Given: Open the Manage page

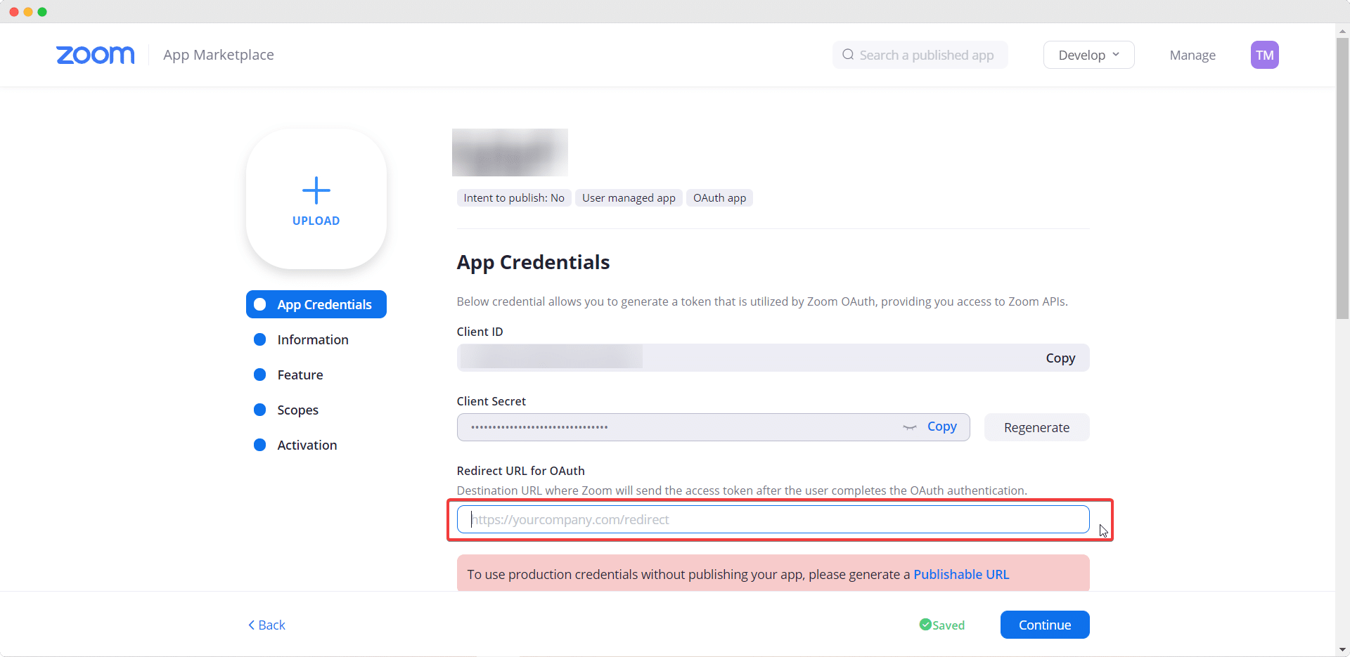Looking at the screenshot, I should (1192, 55).
